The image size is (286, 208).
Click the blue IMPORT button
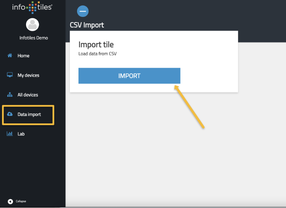pos(129,76)
